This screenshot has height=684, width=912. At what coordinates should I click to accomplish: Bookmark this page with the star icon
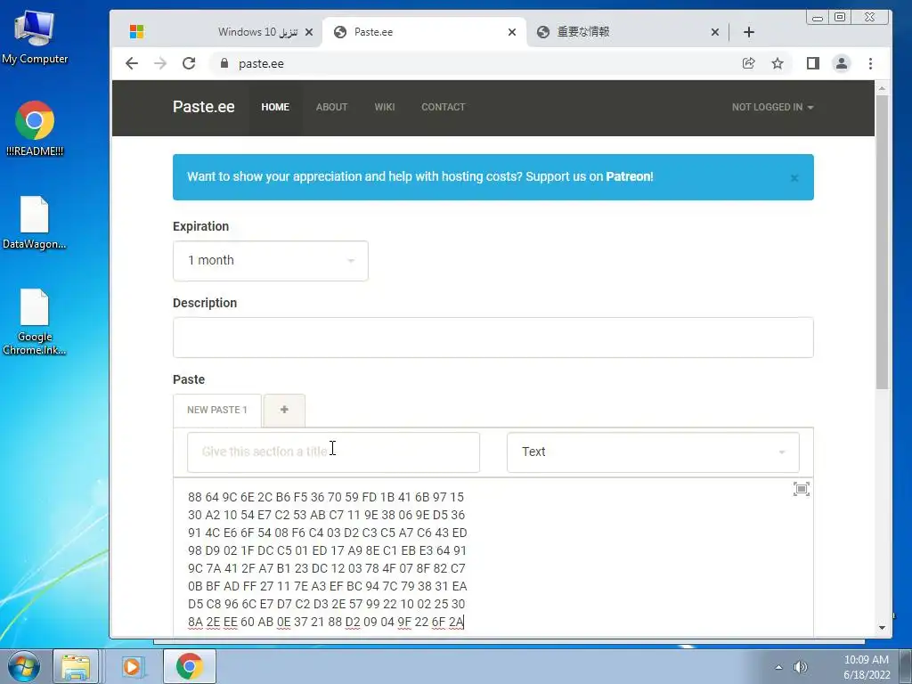pyautogui.click(x=777, y=63)
